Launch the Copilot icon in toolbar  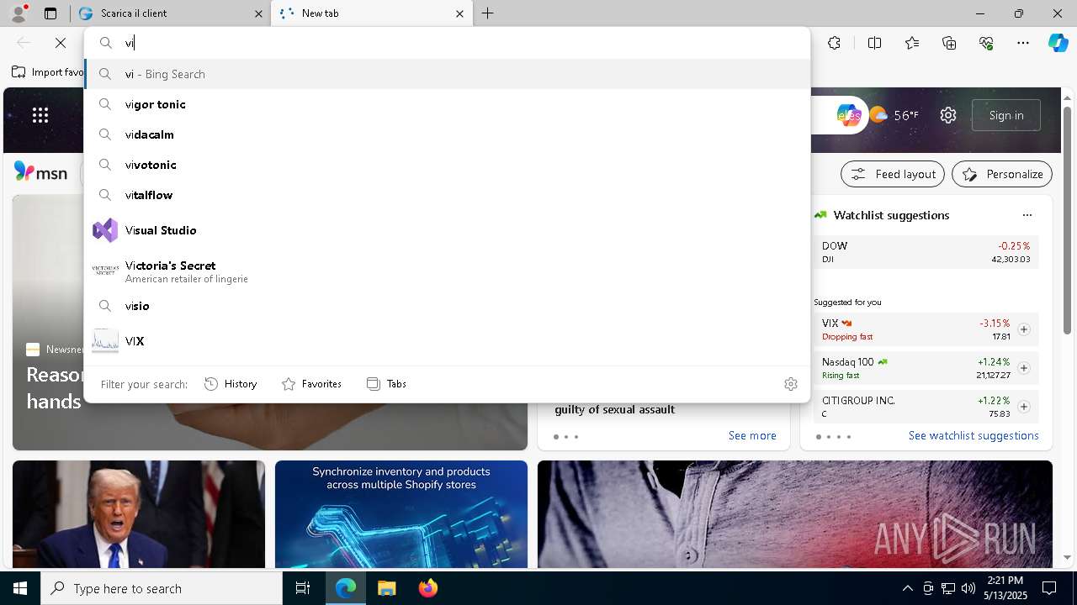point(1058,43)
